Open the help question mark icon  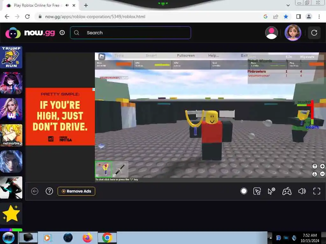click(x=49, y=191)
